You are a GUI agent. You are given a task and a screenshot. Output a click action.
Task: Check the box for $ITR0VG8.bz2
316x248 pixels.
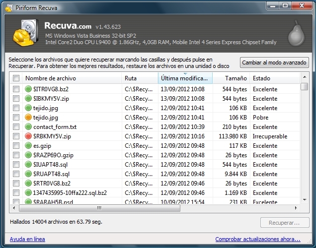point(16,89)
